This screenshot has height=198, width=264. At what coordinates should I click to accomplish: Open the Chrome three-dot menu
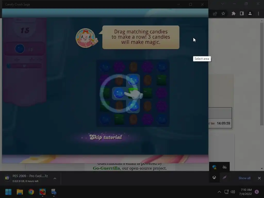pyautogui.click(x=258, y=14)
